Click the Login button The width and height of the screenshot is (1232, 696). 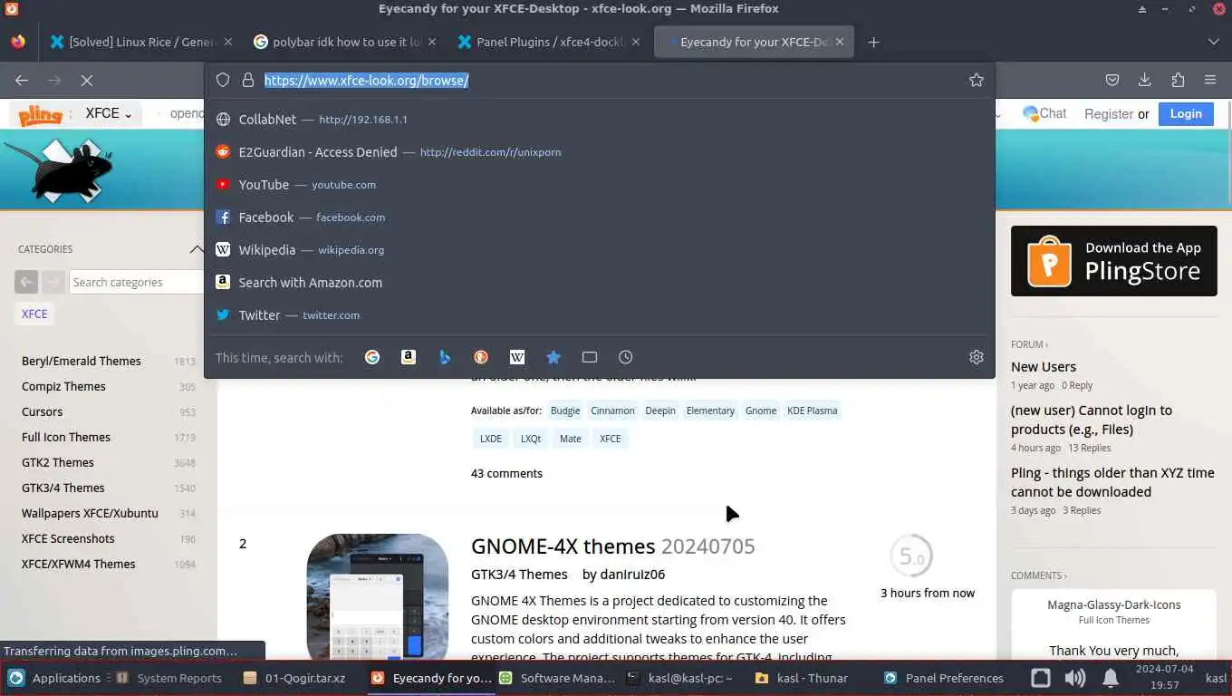coord(1186,113)
